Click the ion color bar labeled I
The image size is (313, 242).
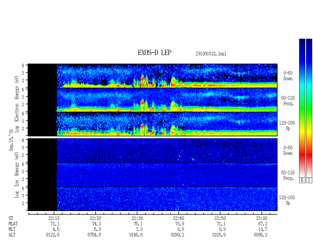[309, 108]
